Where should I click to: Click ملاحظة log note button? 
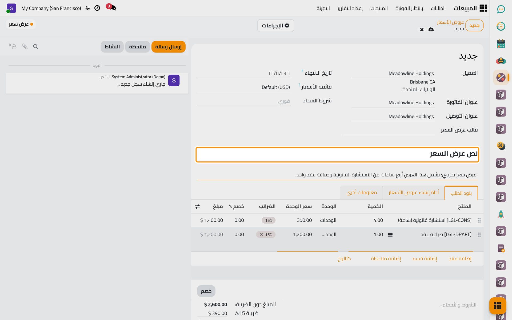[x=137, y=47]
